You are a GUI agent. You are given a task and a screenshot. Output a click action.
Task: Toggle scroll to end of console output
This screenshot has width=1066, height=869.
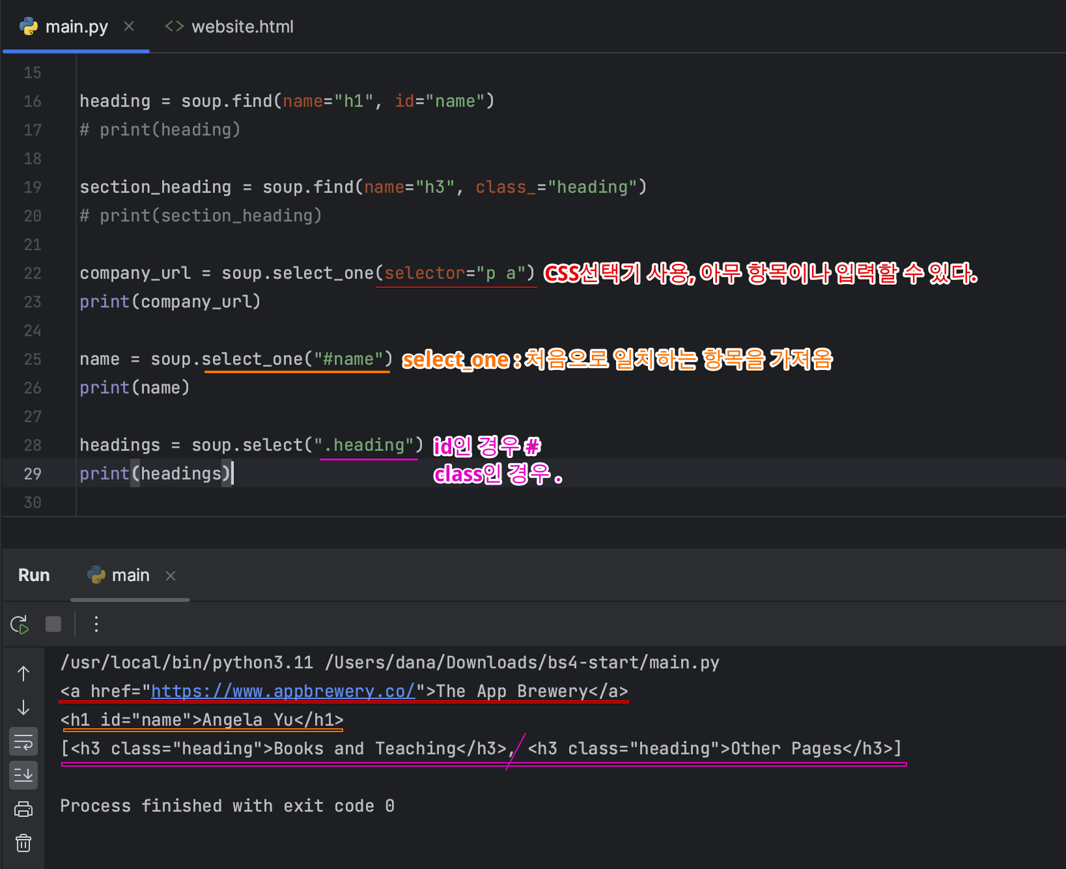tap(23, 775)
